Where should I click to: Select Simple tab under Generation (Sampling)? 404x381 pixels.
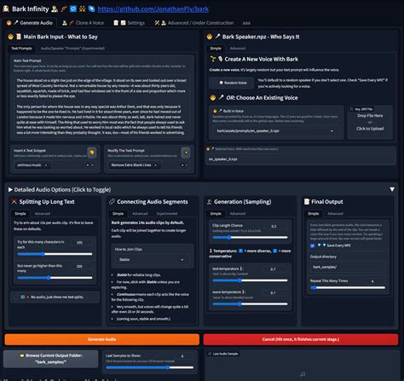click(x=216, y=214)
